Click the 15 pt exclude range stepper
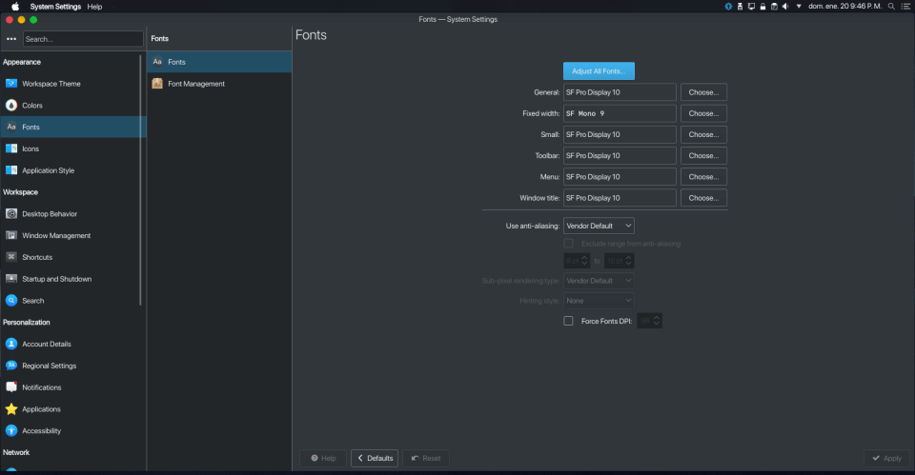Viewport: 915px width, 475px height. (x=620, y=261)
